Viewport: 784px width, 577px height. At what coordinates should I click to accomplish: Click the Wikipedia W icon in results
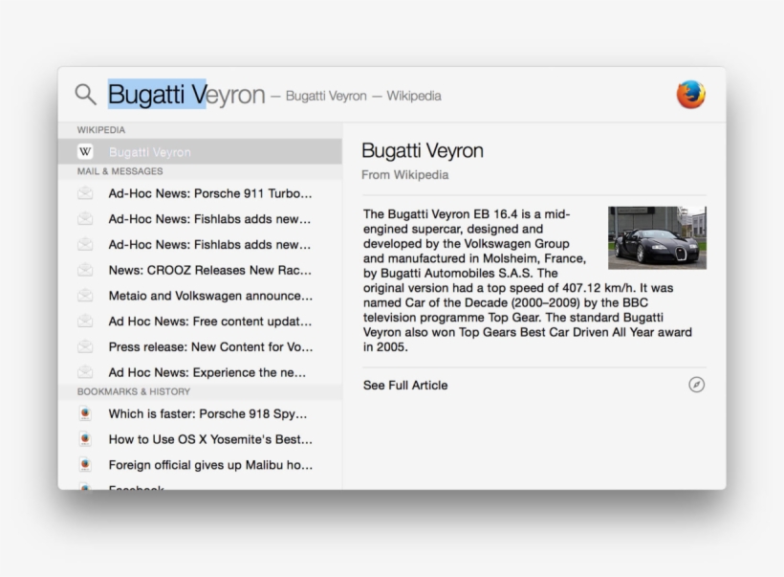click(x=86, y=152)
